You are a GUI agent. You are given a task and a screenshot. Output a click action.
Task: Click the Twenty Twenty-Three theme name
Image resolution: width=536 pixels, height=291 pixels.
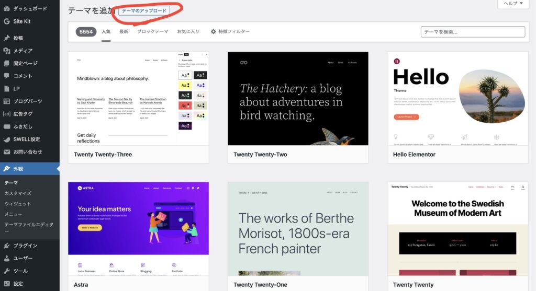tap(103, 155)
